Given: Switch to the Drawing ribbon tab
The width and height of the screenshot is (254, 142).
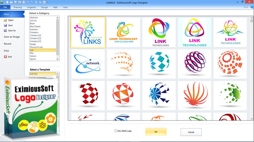Looking at the screenshot, I should pos(18,7).
